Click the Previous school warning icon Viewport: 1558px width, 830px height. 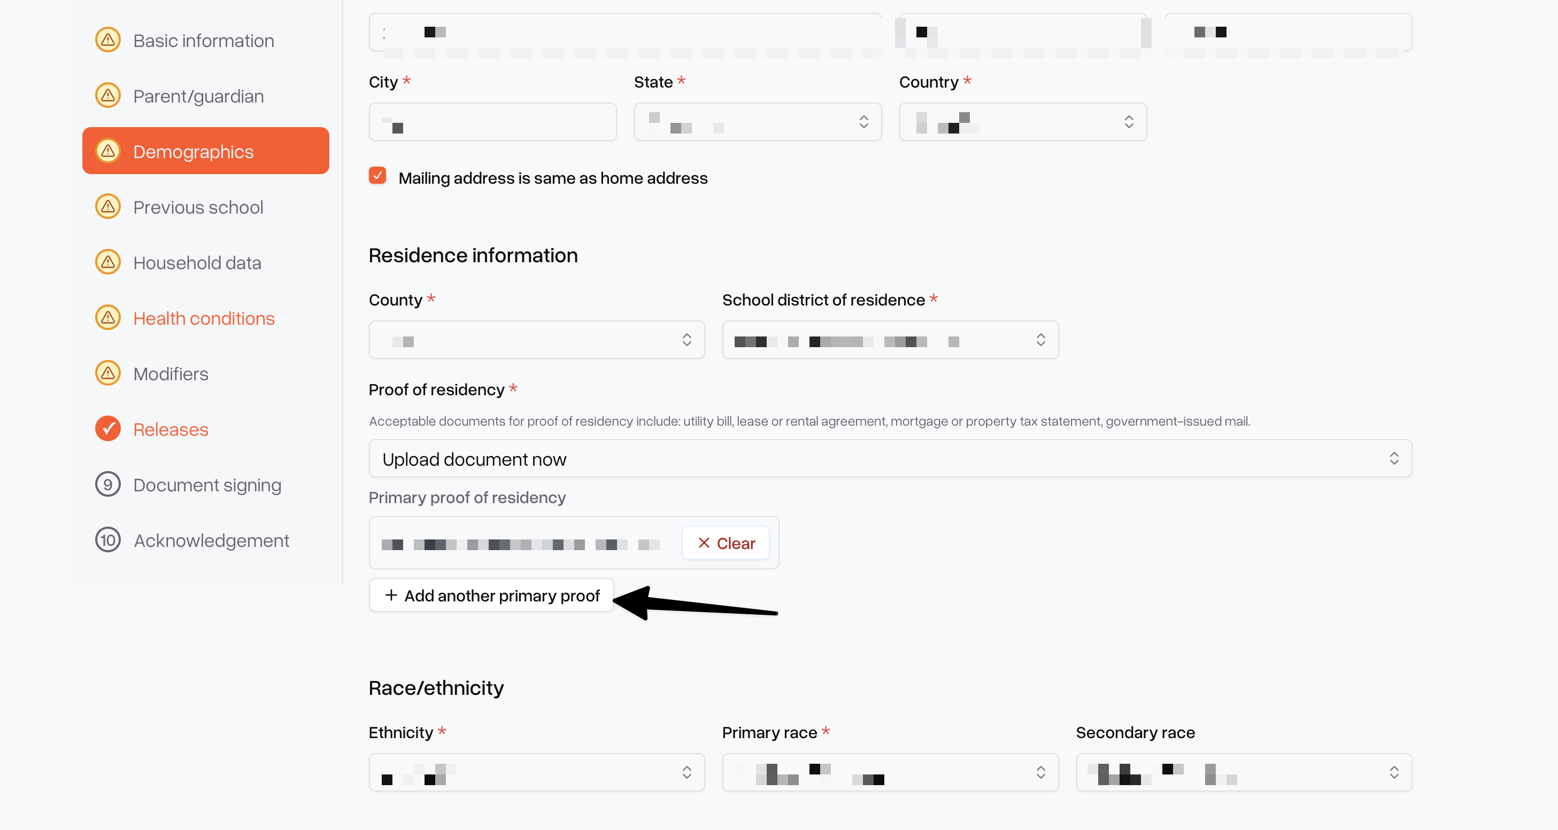tap(107, 207)
